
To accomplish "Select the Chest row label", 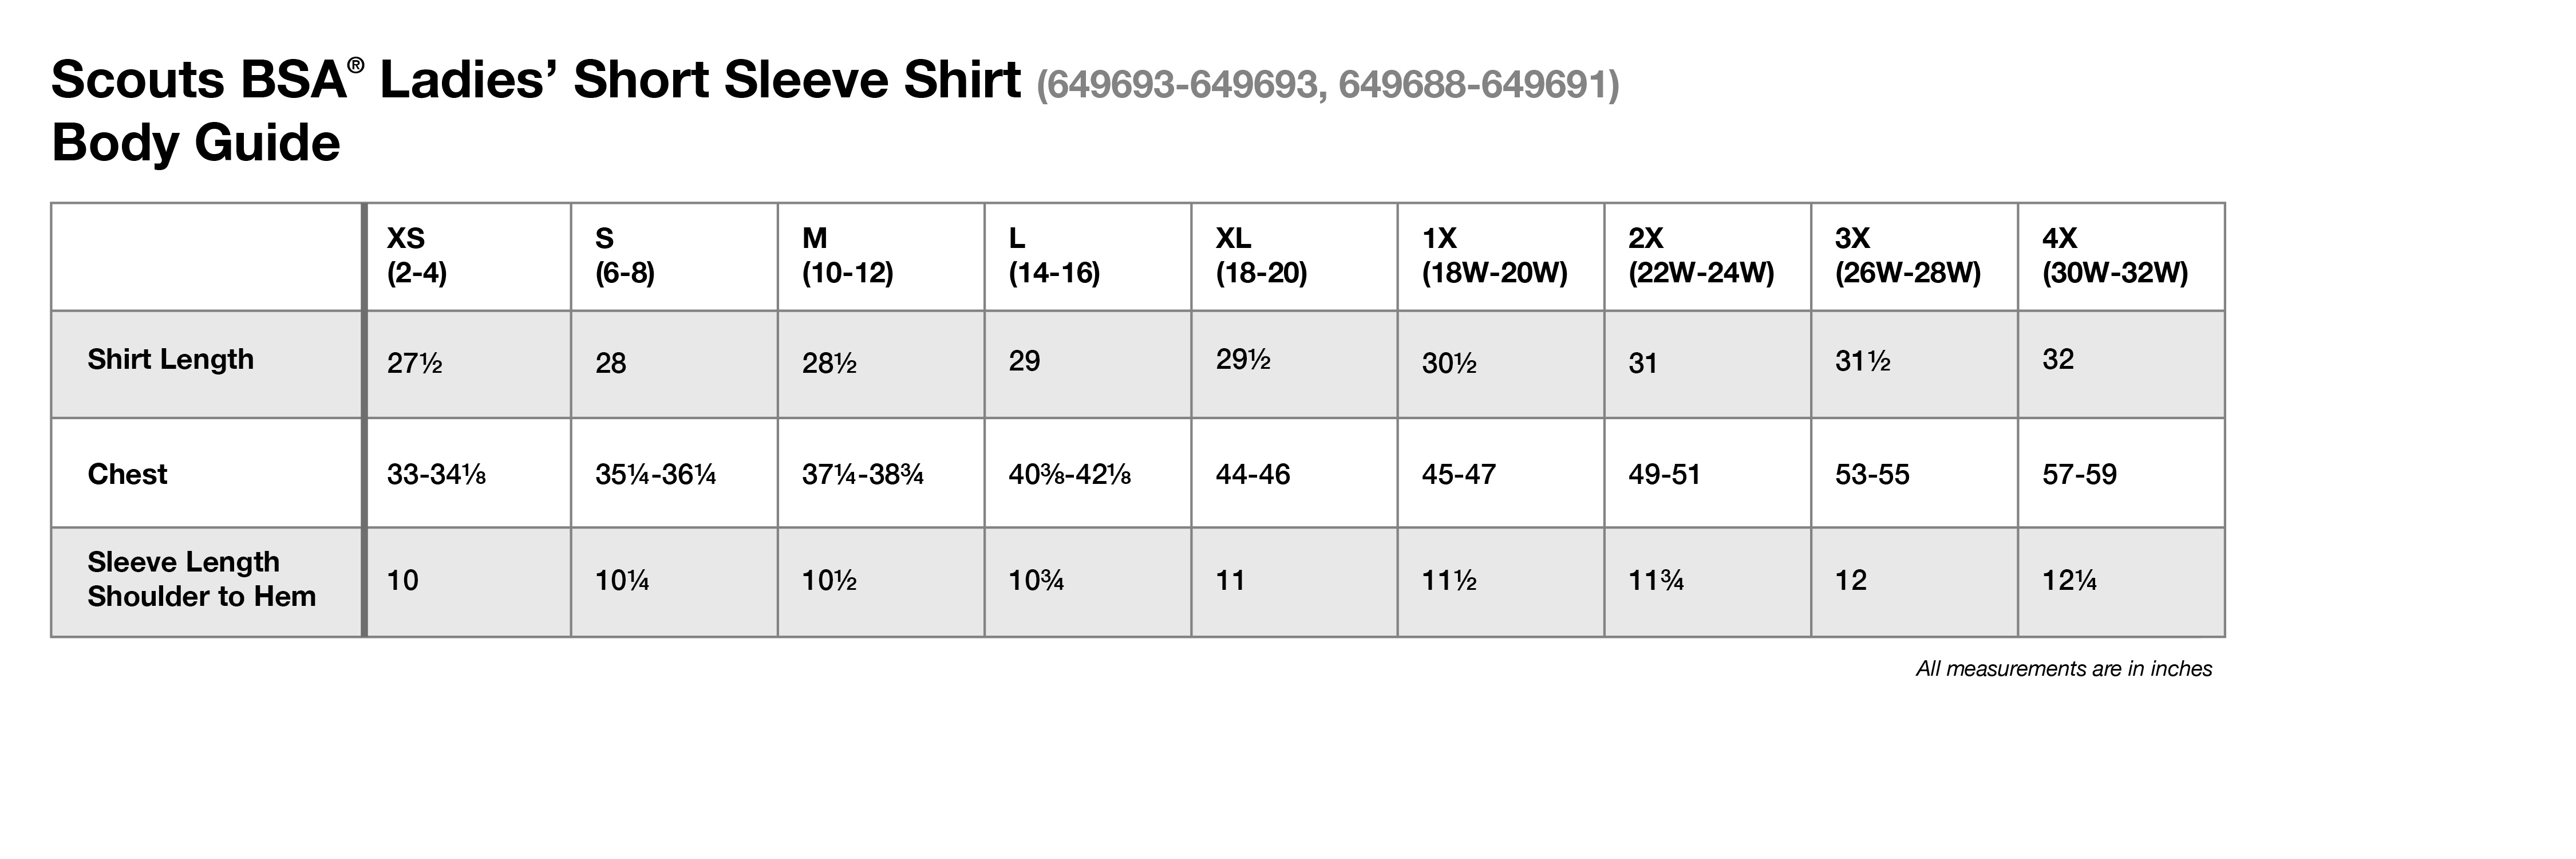I will [x=127, y=474].
